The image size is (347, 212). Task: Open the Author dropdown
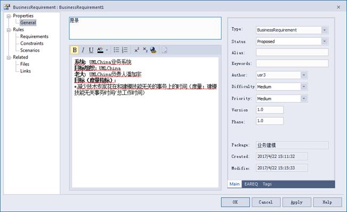[x=304, y=75]
